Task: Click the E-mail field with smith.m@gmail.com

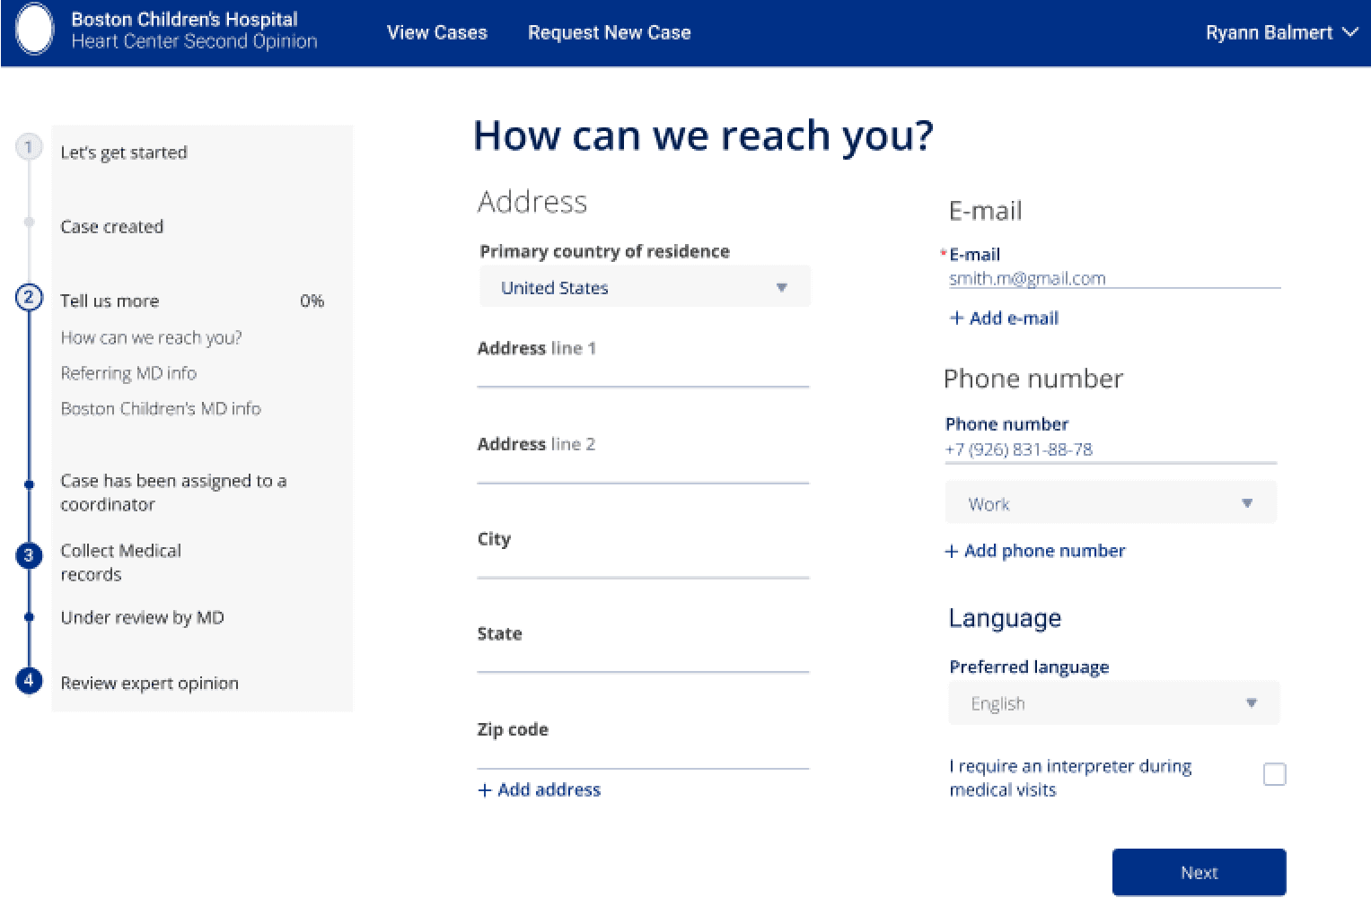Action: (x=1114, y=278)
